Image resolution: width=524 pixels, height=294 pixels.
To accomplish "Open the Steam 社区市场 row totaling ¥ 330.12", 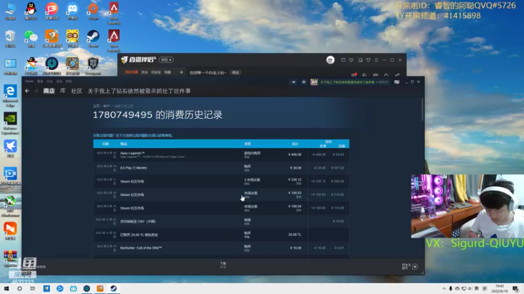I will 221,182.
